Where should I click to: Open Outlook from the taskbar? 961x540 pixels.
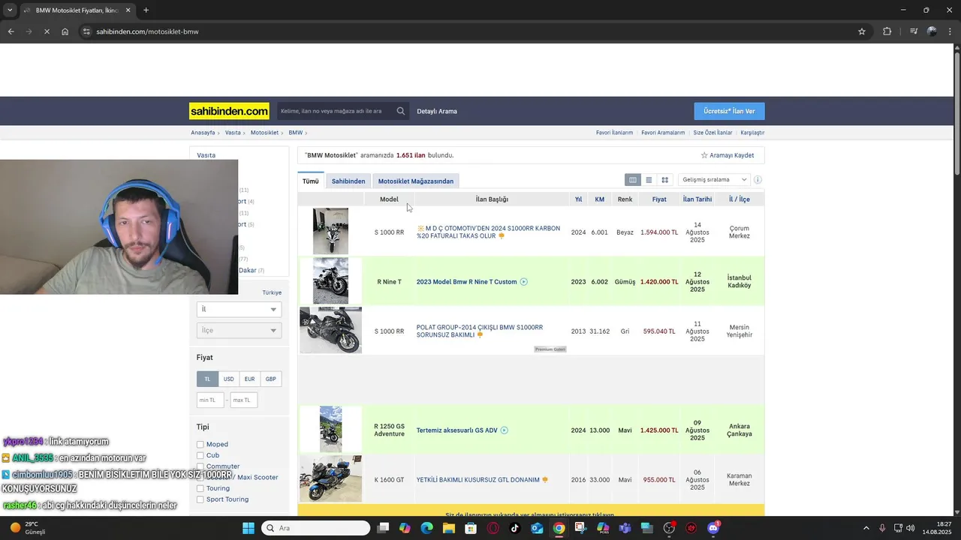537,528
